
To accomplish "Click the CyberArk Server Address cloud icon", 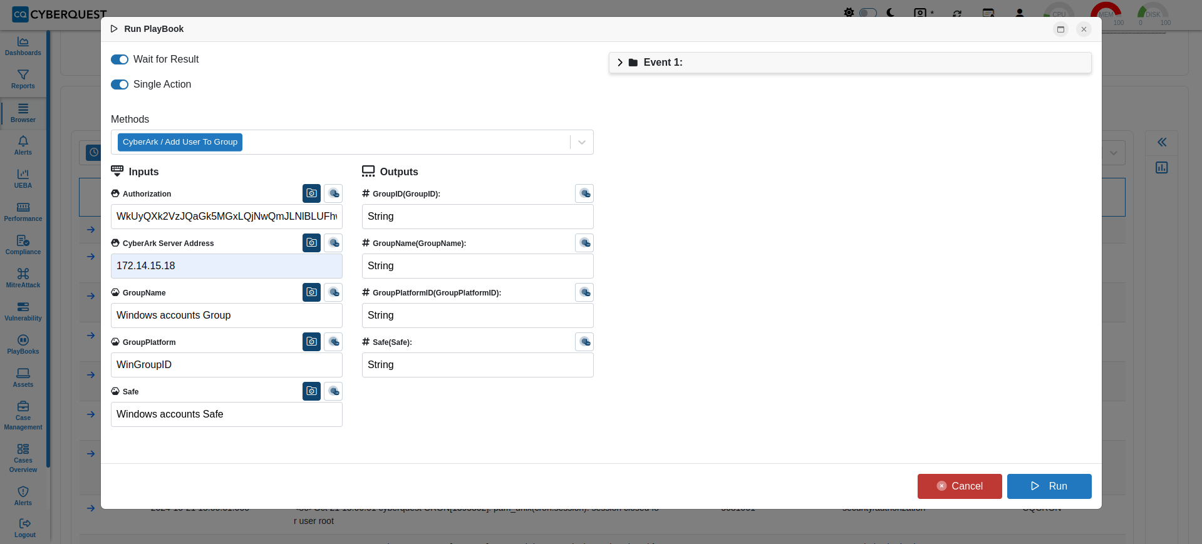I will coord(334,243).
